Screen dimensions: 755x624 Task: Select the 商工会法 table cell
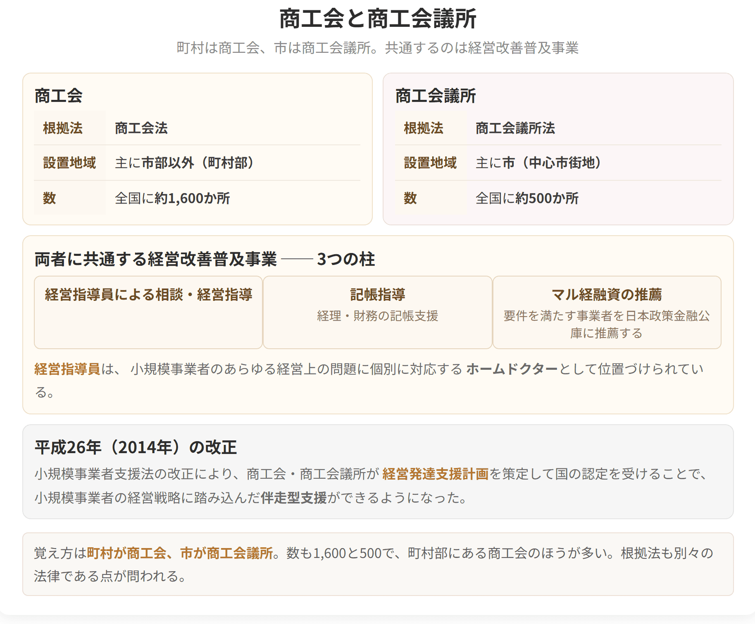(x=233, y=128)
